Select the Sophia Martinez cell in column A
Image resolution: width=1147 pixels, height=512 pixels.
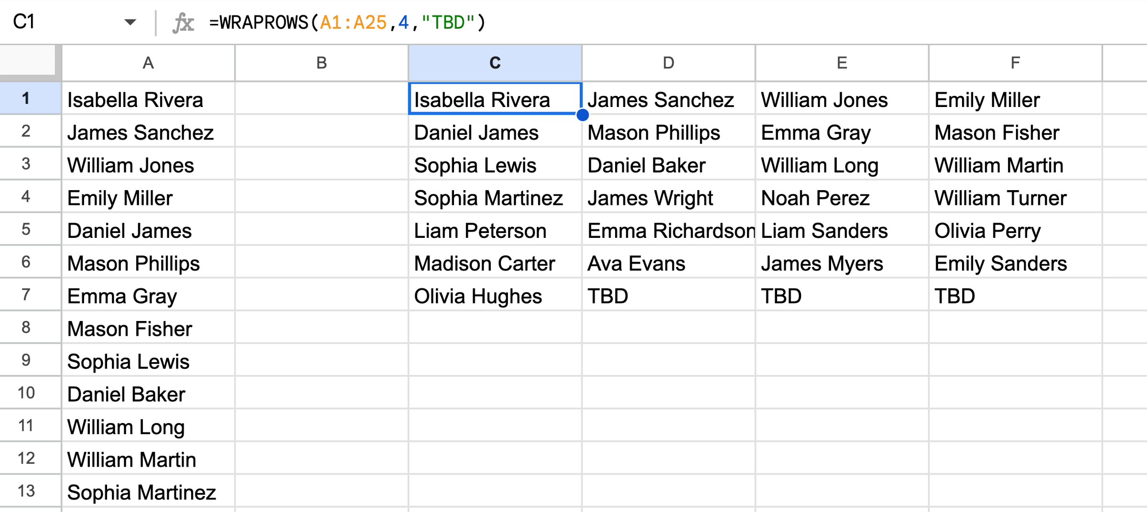[x=148, y=492]
